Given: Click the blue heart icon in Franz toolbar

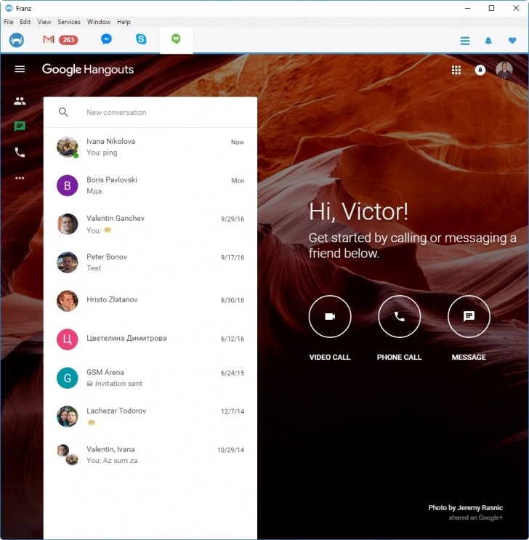Looking at the screenshot, I should [x=512, y=41].
